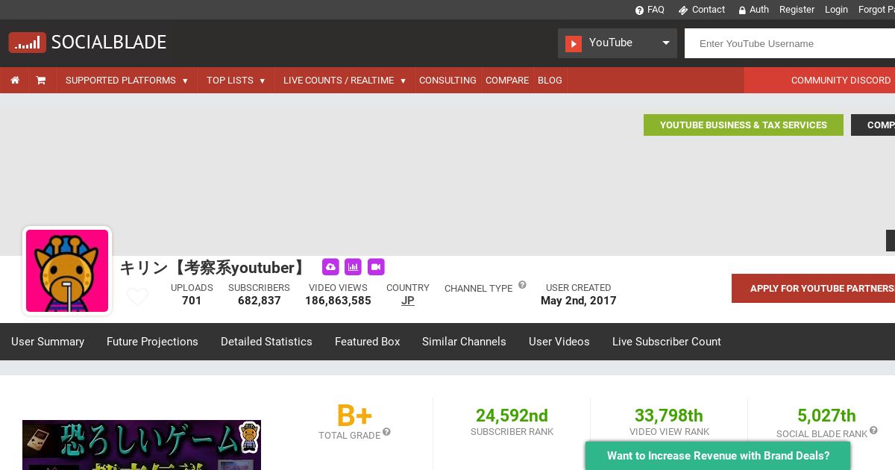895x470 pixels.
Task: Click the 5,027th Social Blade rank value
Action: tap(826, 416)
